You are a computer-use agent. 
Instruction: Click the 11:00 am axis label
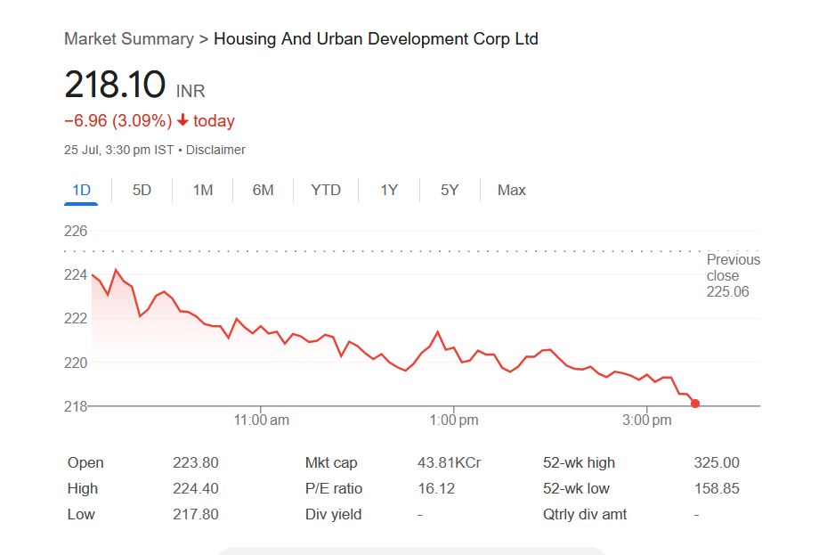(262, 420)
